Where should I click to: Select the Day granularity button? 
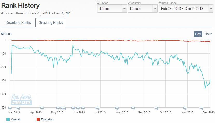[198, 34]
